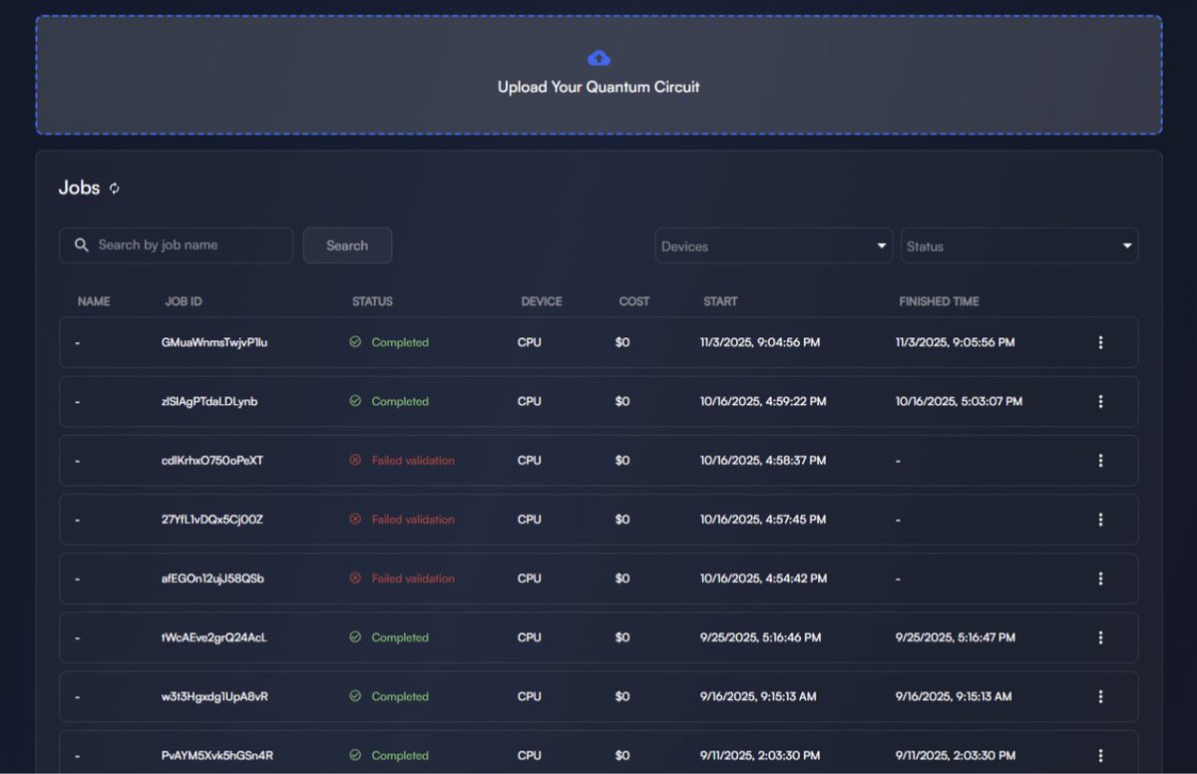Focus the Search by job name field
The height and width of the screenshot is (774, 1197).
177,245
